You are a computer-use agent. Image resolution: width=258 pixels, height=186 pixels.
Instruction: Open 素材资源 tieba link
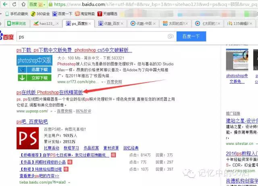(x=111, y=148)
